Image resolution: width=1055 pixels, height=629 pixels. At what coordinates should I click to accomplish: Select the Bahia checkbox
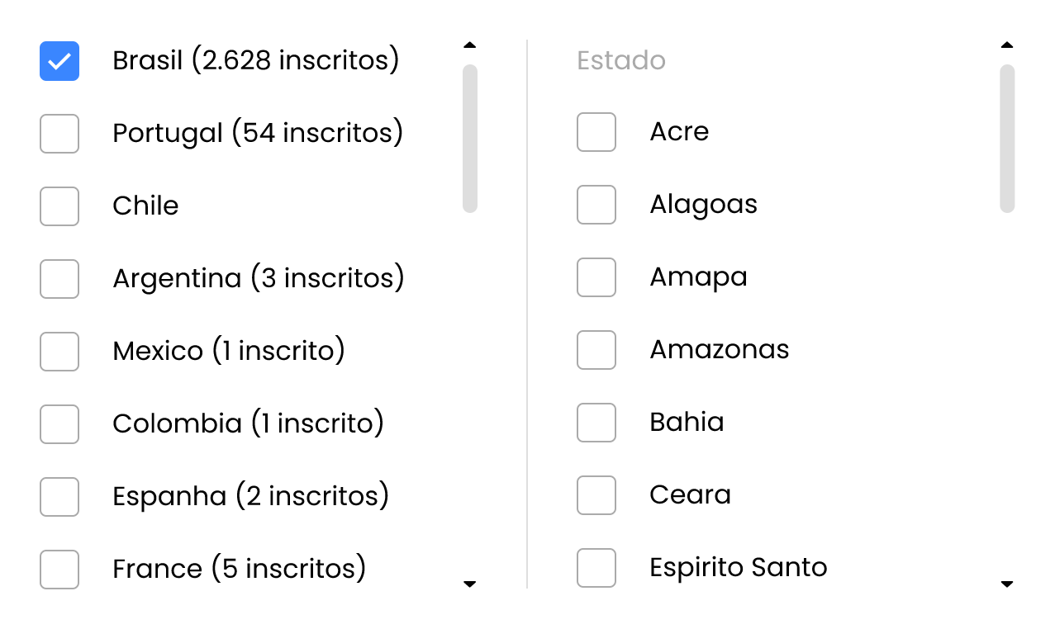[x=596, y=423]
